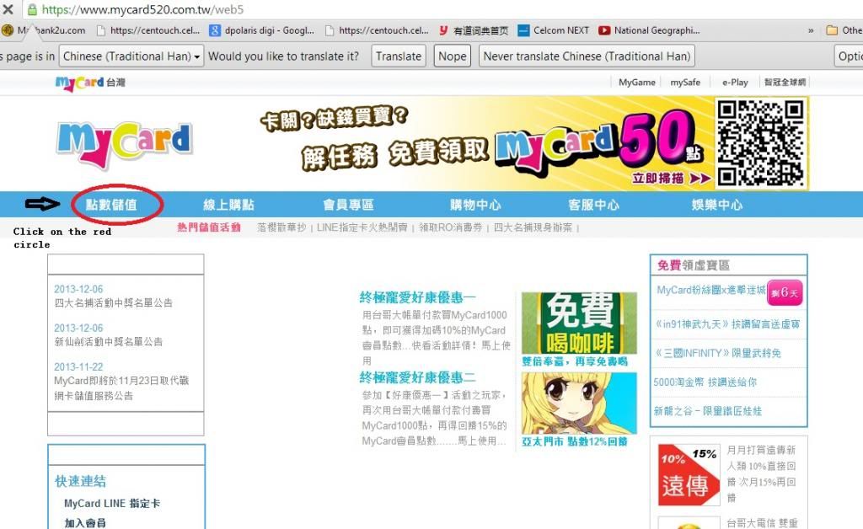Click the stop loading X icon

click(x=8, y=10)
